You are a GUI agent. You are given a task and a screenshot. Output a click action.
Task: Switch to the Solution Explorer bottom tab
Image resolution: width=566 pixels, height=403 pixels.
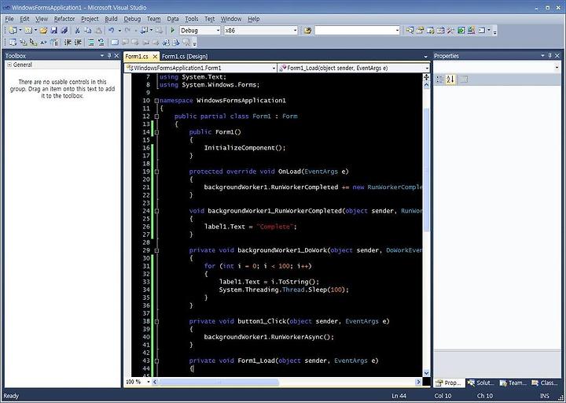click(480, 383)
